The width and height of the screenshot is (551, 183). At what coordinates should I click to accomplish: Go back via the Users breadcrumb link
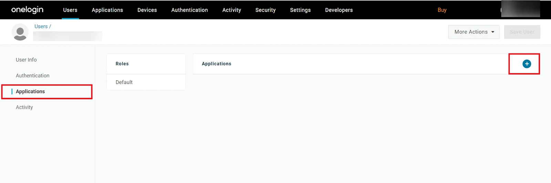pyautogui.click(x=41, y=27)
